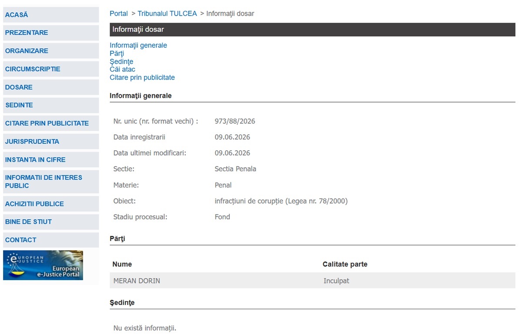Click the Părți section heading
Viewport: 522px width, 334px height.
click(117, 238)
